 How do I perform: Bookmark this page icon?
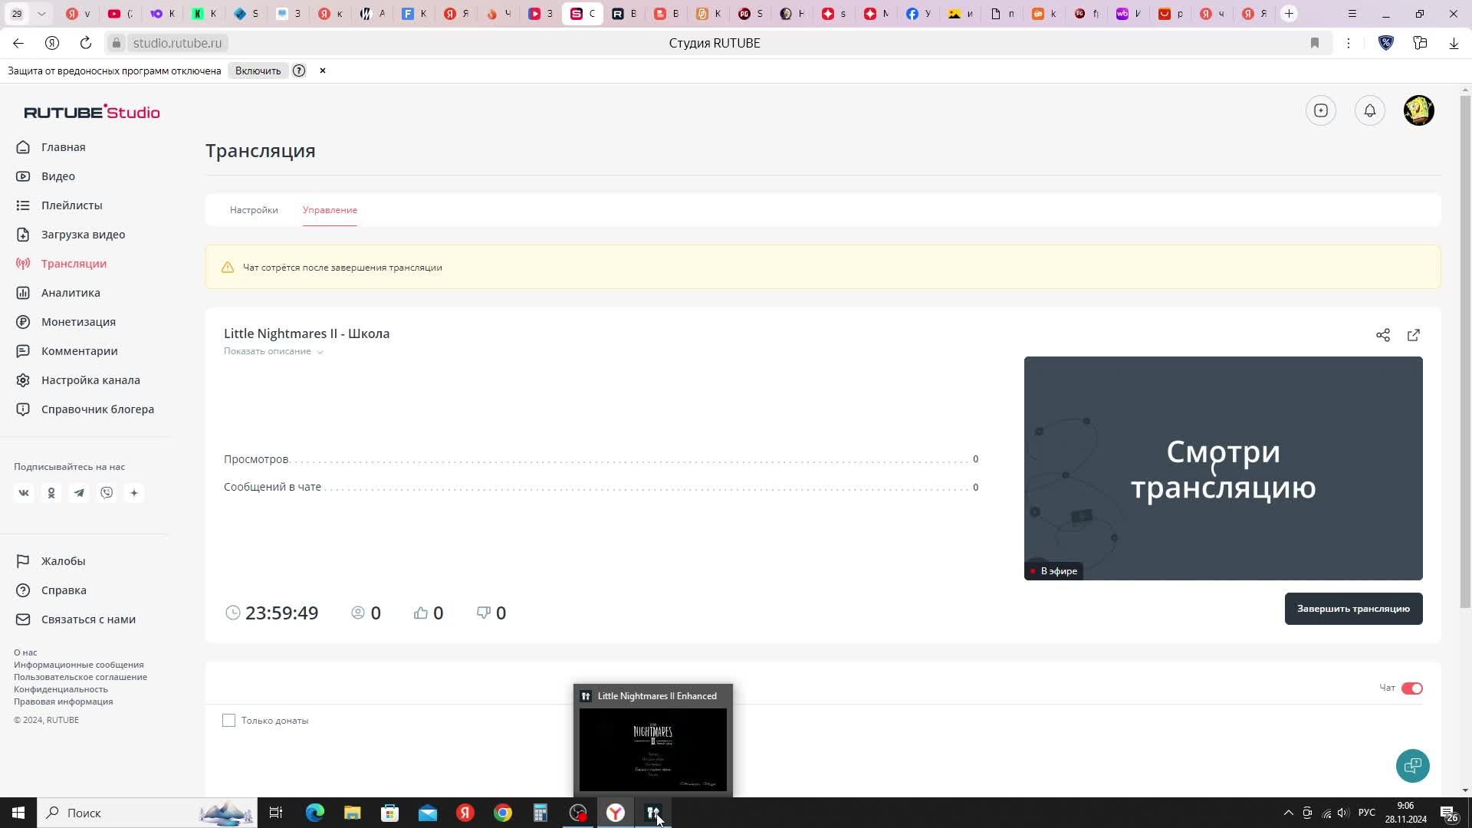[1315, 43]
